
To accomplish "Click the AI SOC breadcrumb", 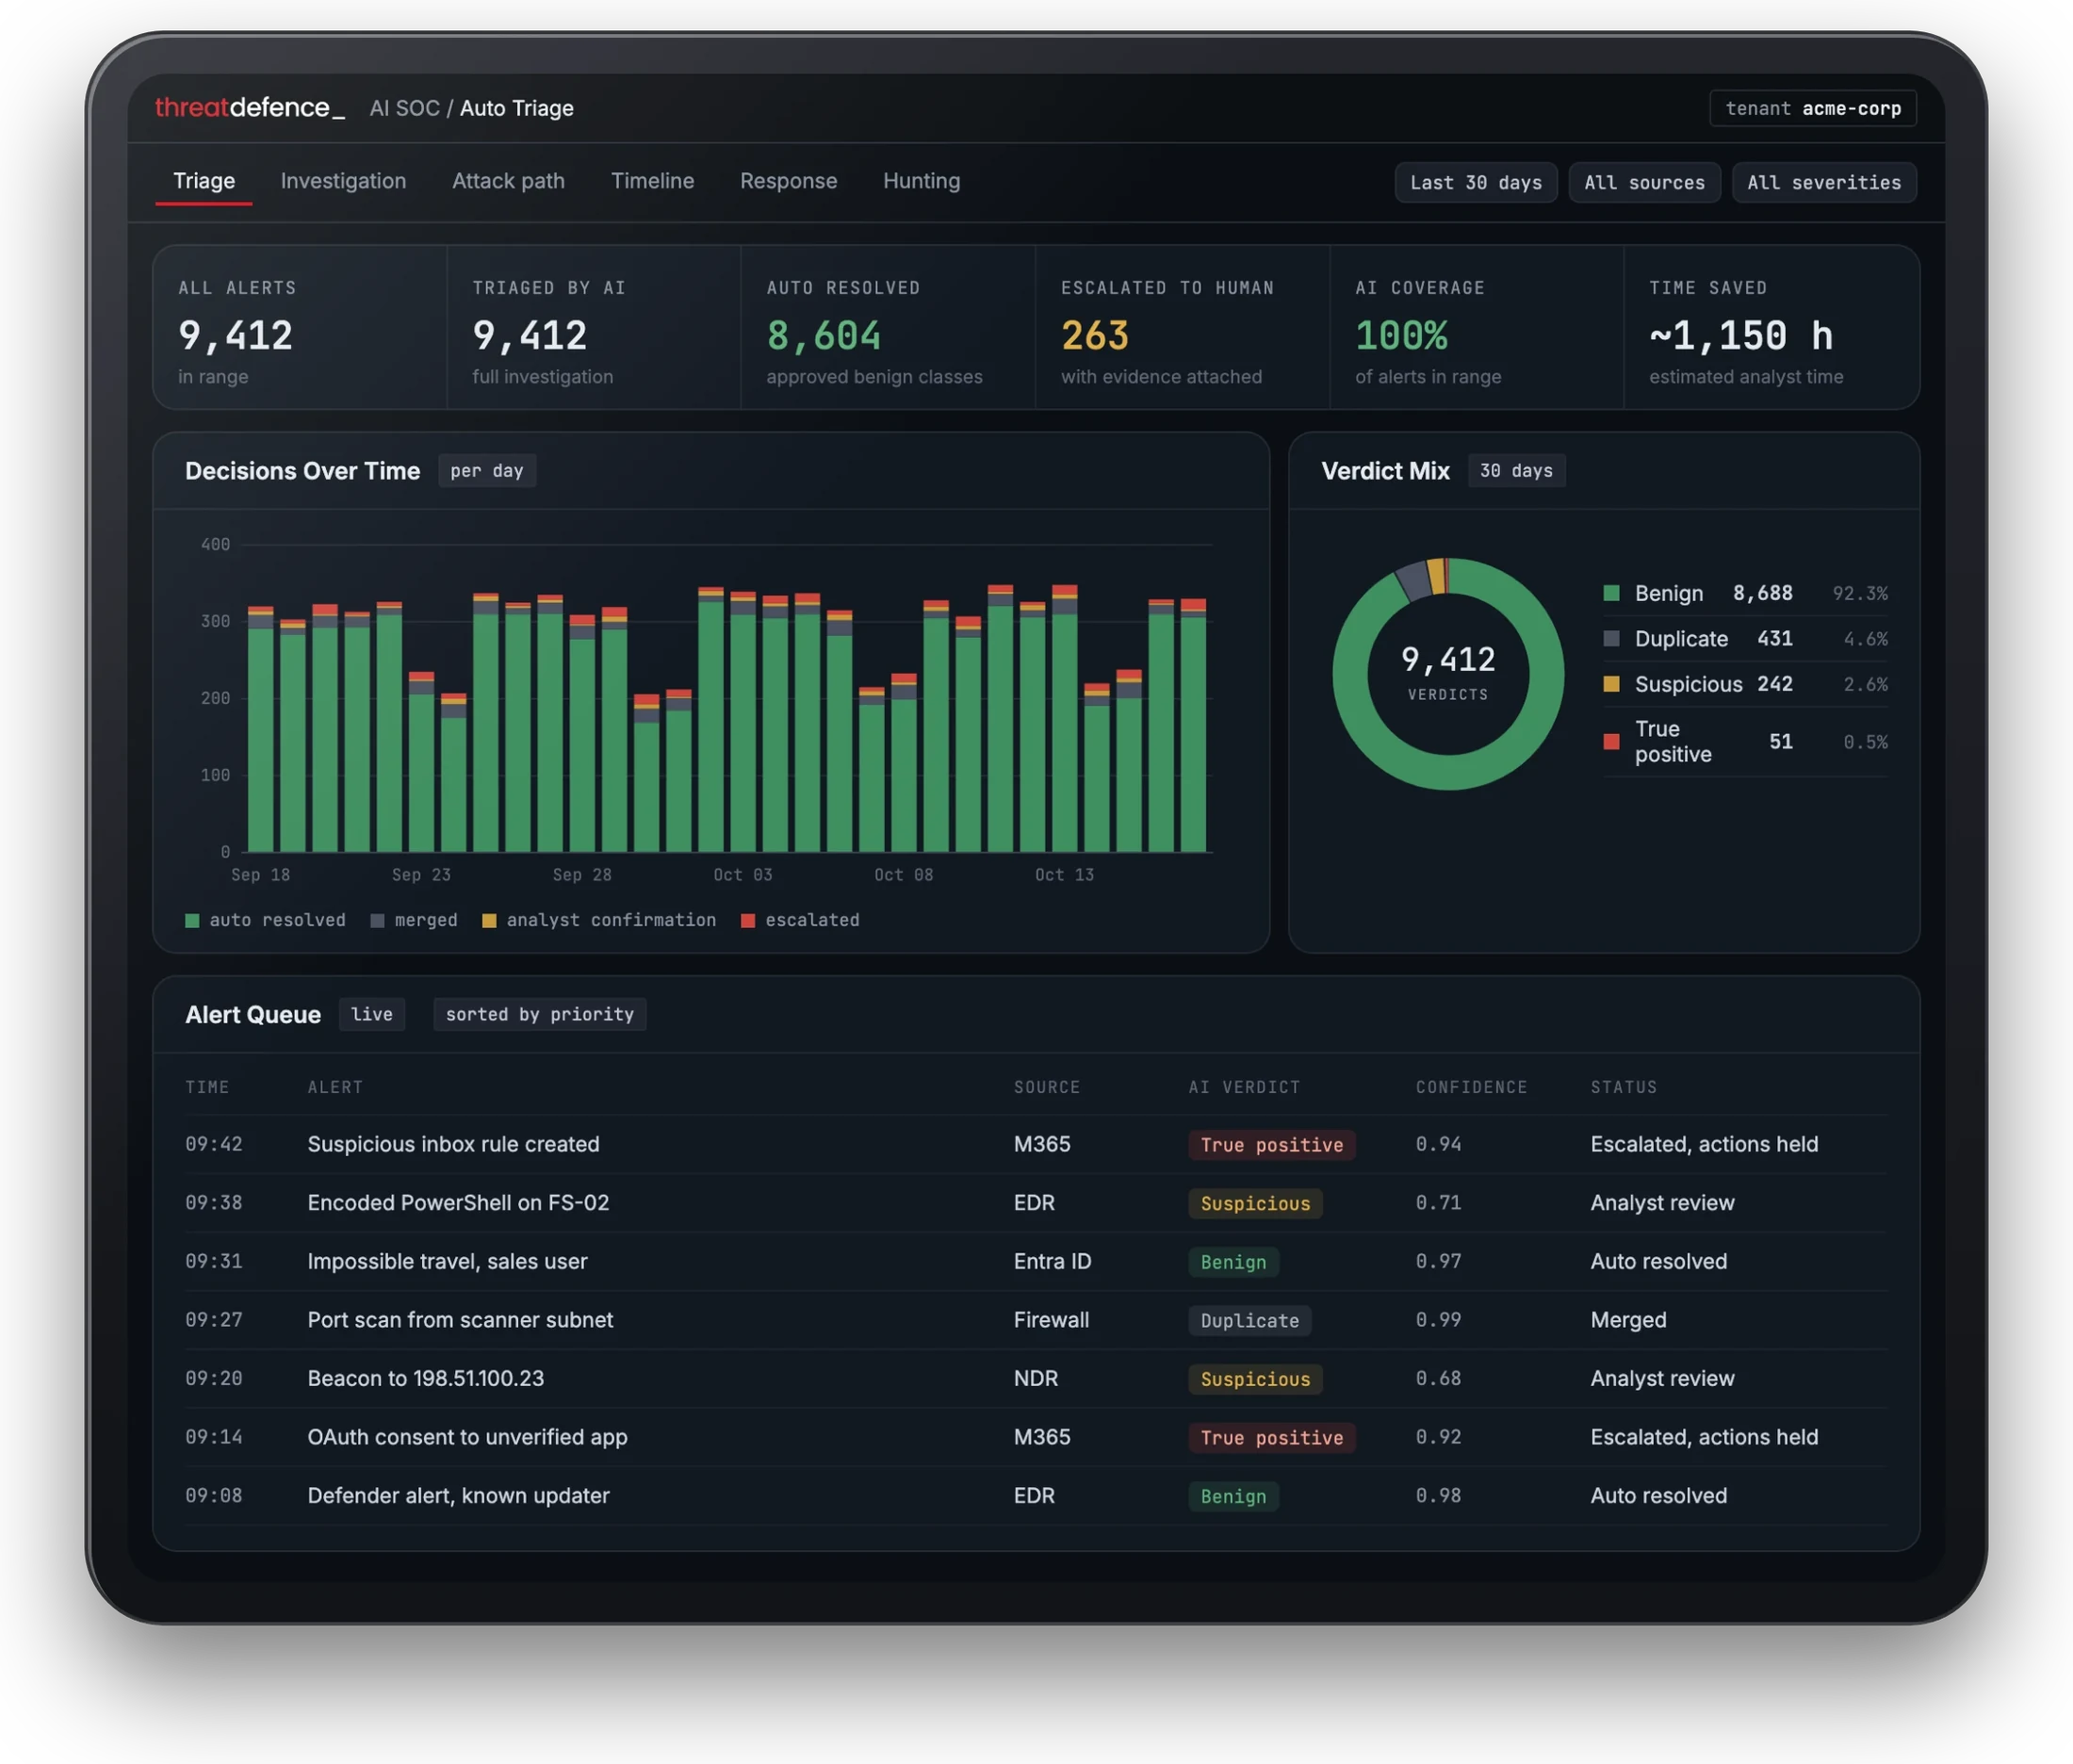I will (404, 108).
